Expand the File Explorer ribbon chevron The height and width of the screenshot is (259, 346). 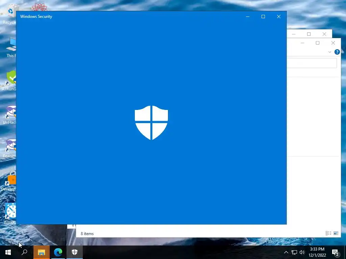pos(330,52)
